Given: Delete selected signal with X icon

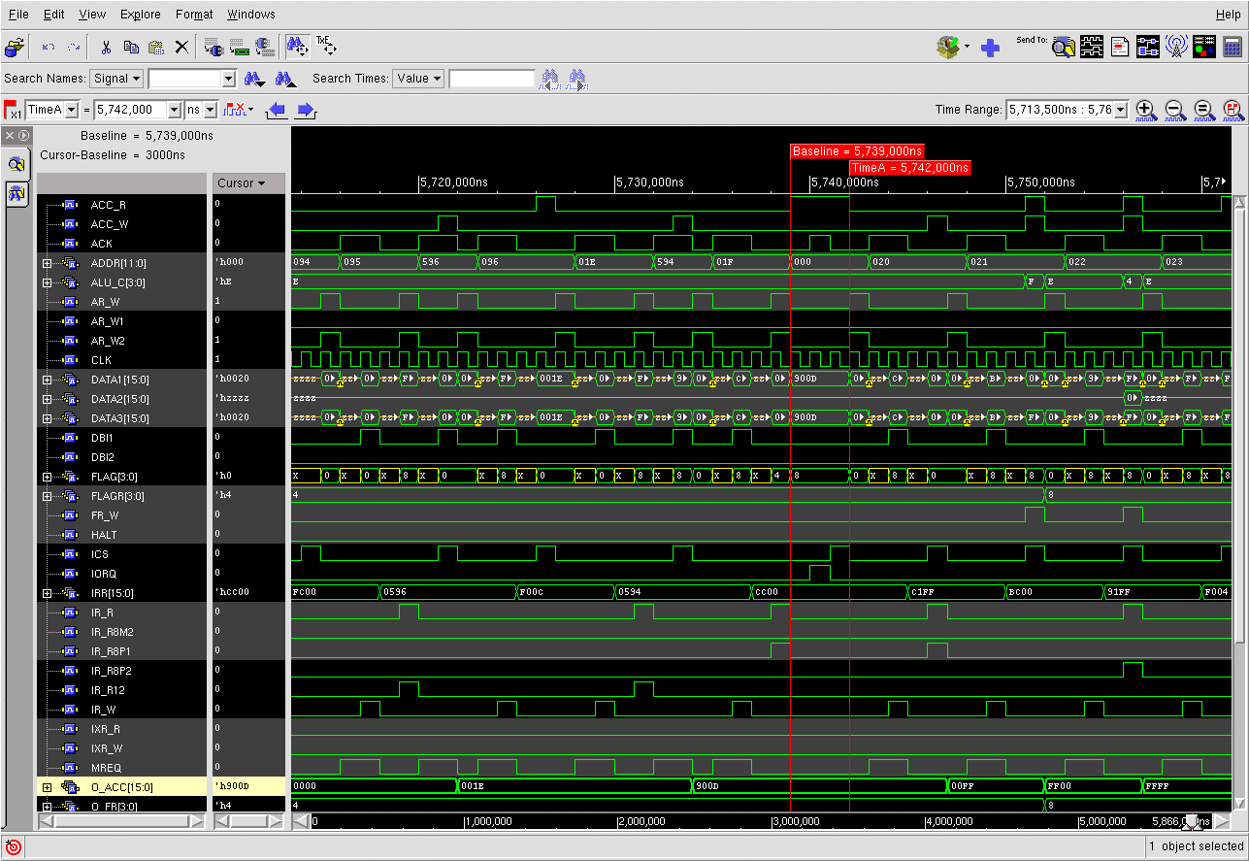Looking at the screenshot, I should [x=181, y=47].
